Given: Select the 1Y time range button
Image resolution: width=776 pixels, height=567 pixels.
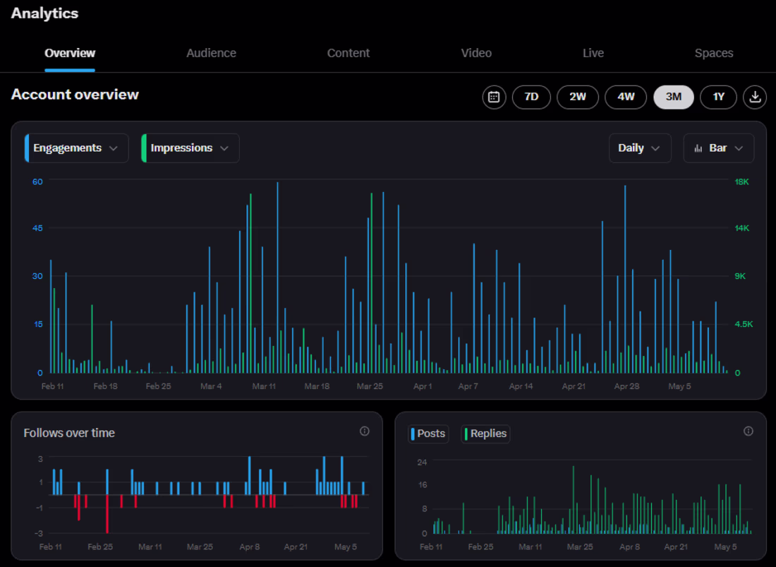Looking at the screenshot, I should [x=718, y=97].
